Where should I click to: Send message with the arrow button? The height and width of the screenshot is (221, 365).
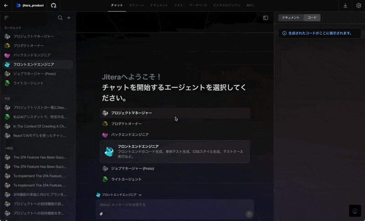[249, 214]
